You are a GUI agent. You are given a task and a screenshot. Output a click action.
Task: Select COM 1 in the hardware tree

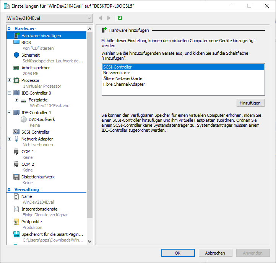[28, 152]
